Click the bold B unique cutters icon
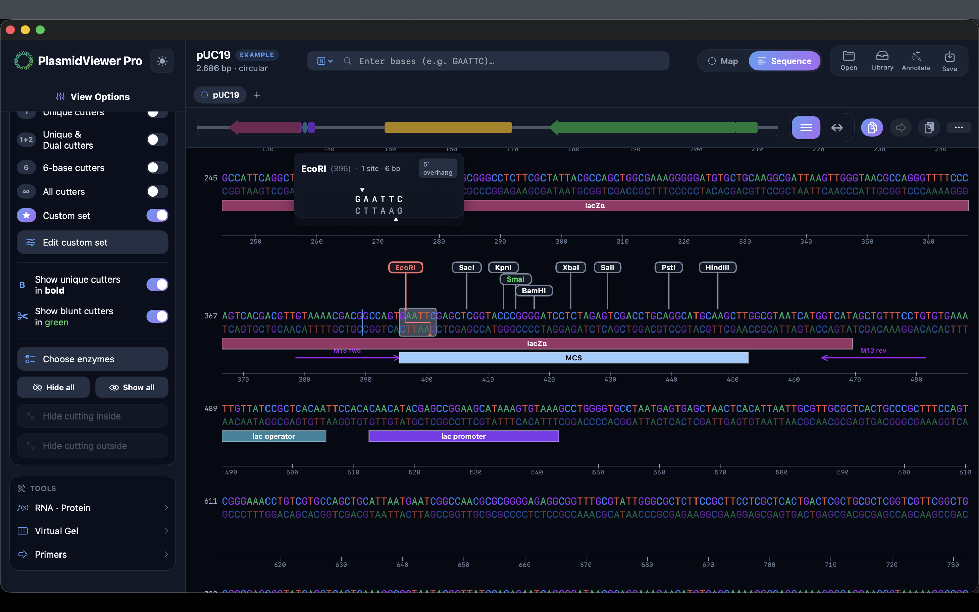This screenshot has height=612, width=979. [23, 285]
